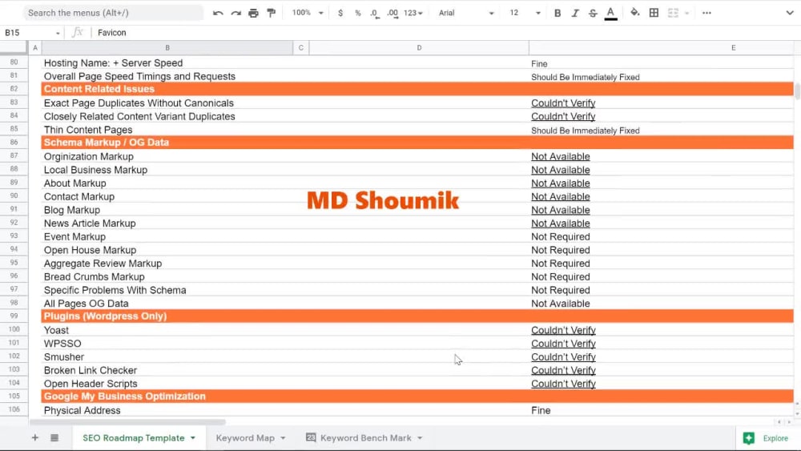This screenshot has width=801, height=451.
Task: Open the font size 12 dropdown
Action: point(525,13)
